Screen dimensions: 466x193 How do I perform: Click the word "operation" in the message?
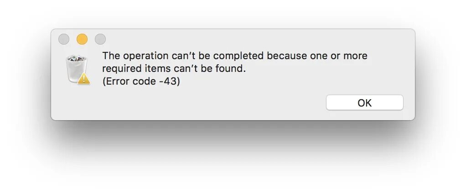pyautogui.click(x=145, y=56)
